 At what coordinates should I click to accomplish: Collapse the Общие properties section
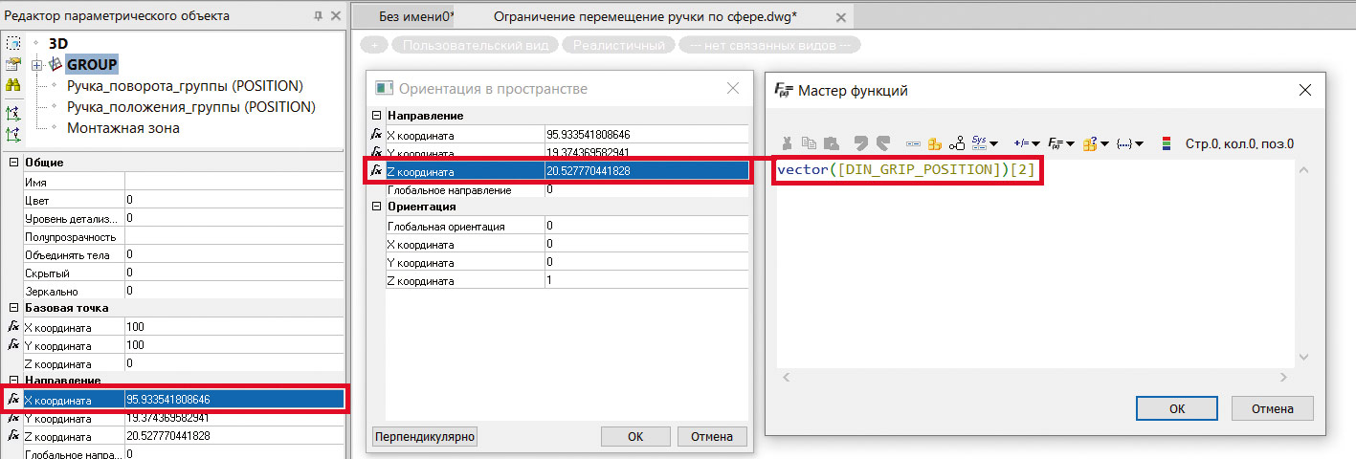[13, 163]
